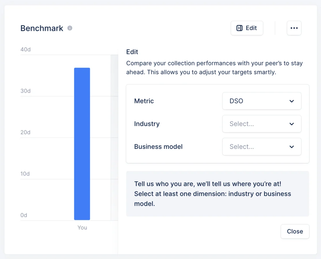321x259 pixels.
Task: Click the Business model field label
Action: [158, 147]
